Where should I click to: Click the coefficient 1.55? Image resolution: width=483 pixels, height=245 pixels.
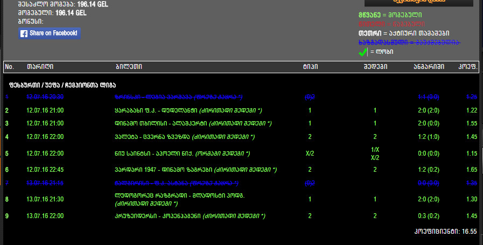pyautogui.click(x=472, y=123)
